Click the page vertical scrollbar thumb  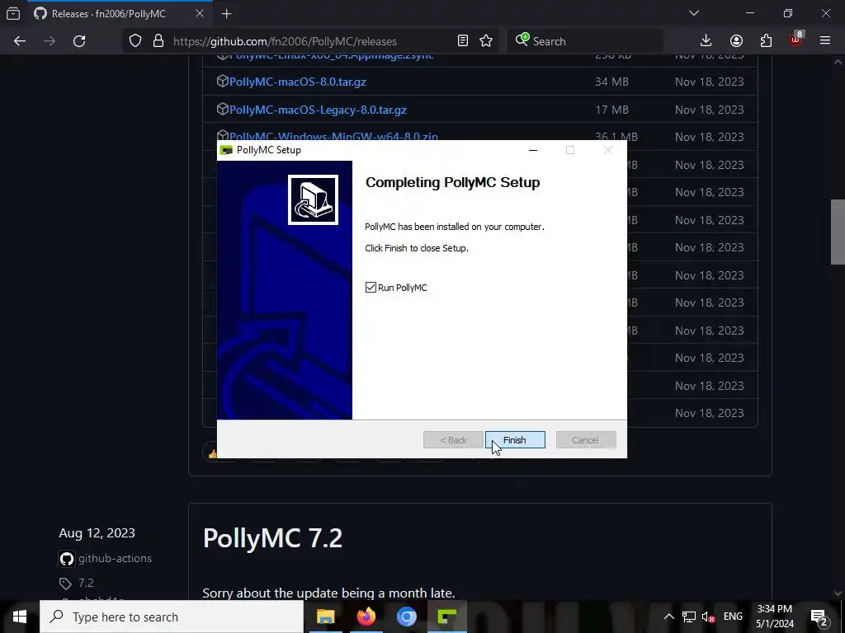click(x=838, y=232)
